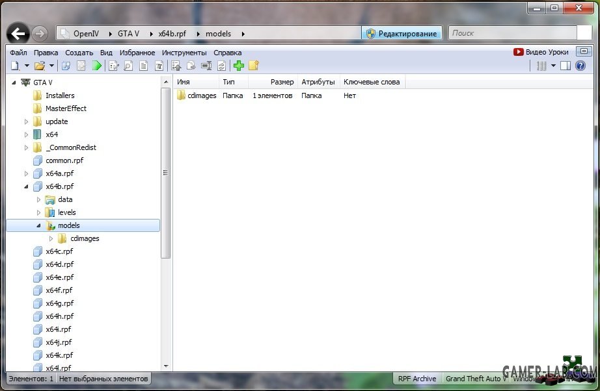The height and width of the screenshot is (391, 600).
Task: Click the extract upward arrow toolbar icon
Action: point(176,66)
